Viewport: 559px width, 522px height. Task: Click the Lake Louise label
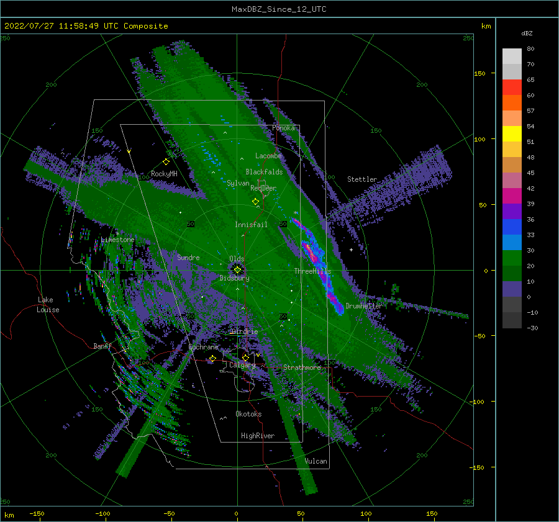pos(48,305)
